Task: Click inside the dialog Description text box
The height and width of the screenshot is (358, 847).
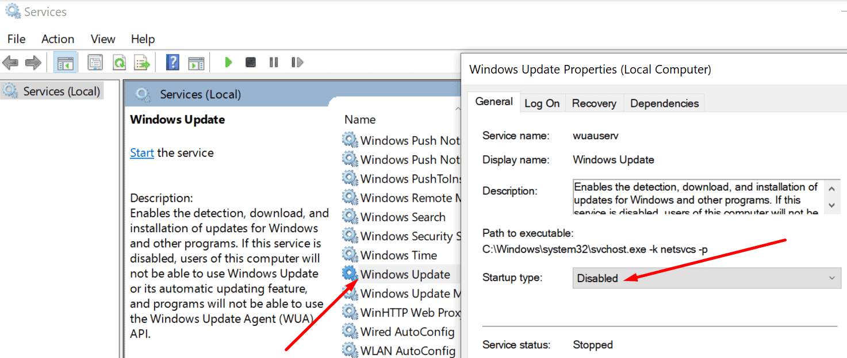Action: tap(699, 197)
